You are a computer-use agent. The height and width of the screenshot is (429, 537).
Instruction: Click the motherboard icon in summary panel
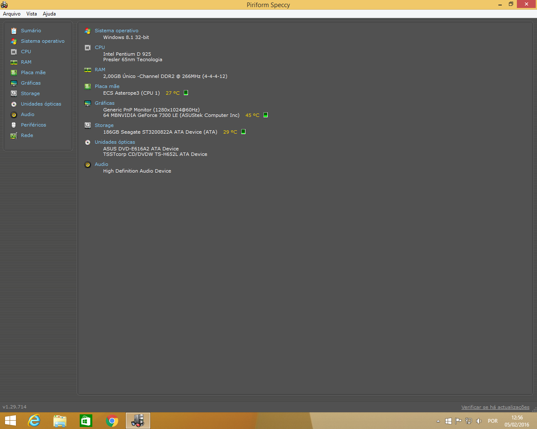[88, 87]
